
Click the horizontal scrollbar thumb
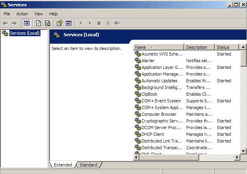click(169, 157)
